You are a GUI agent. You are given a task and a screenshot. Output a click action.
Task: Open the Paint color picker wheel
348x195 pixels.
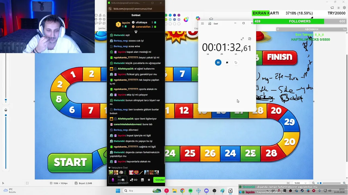point(186,19)
